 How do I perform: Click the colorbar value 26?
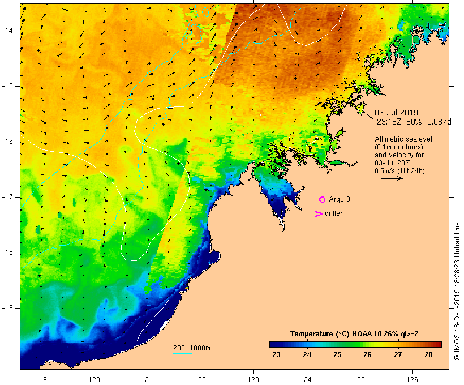pos(368,355)
